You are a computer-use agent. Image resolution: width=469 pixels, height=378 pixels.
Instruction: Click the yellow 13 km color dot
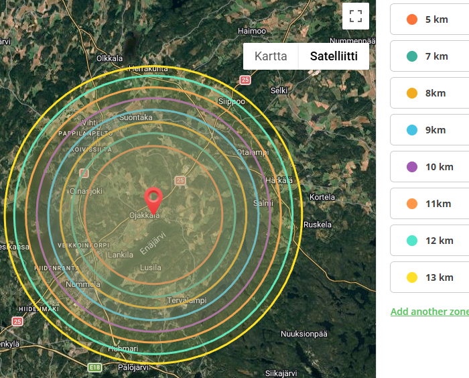pyautogui.click(x=412, y=277)
